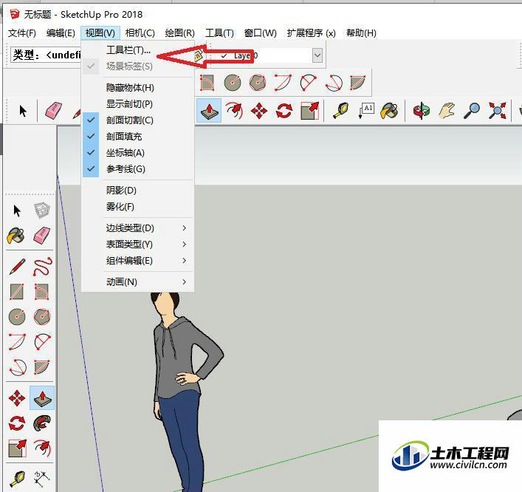Viewport: 522px width, 492px height.
Task: Choose the Make Component tool in the left palette
Action: tap(42, 211)
